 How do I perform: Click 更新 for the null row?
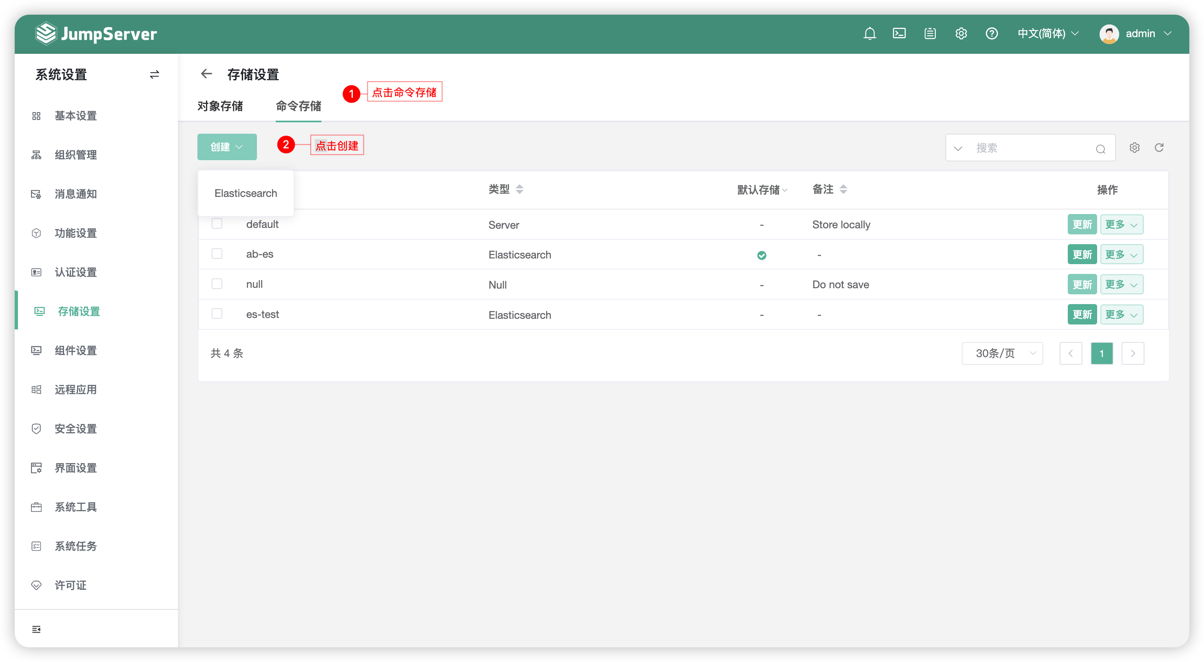(1082, 285)
